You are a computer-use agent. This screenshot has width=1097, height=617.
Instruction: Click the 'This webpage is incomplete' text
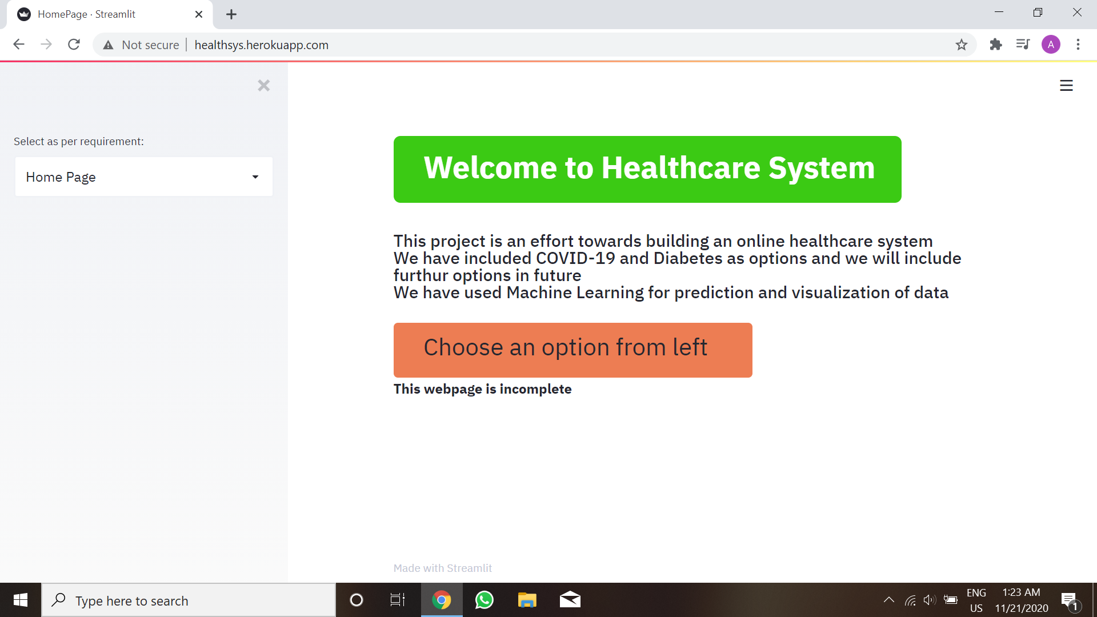coord(482,389)
